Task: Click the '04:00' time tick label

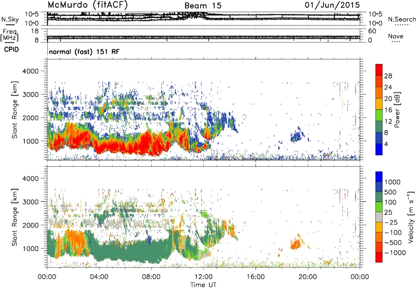Action: (99, 277)
